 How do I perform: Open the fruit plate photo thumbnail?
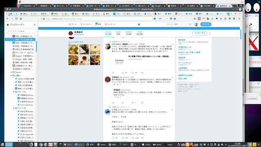pyautogui.click(x=95, y=60)
